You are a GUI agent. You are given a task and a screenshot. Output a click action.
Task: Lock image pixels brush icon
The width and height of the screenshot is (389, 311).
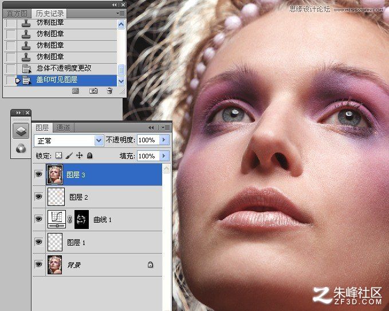pyautogui.click(x=69, y=155)
